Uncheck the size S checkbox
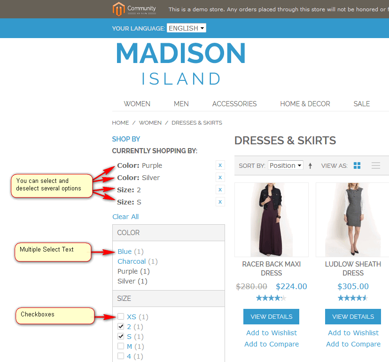Screen dimensions: 389x362 click(x=121, y=336)
